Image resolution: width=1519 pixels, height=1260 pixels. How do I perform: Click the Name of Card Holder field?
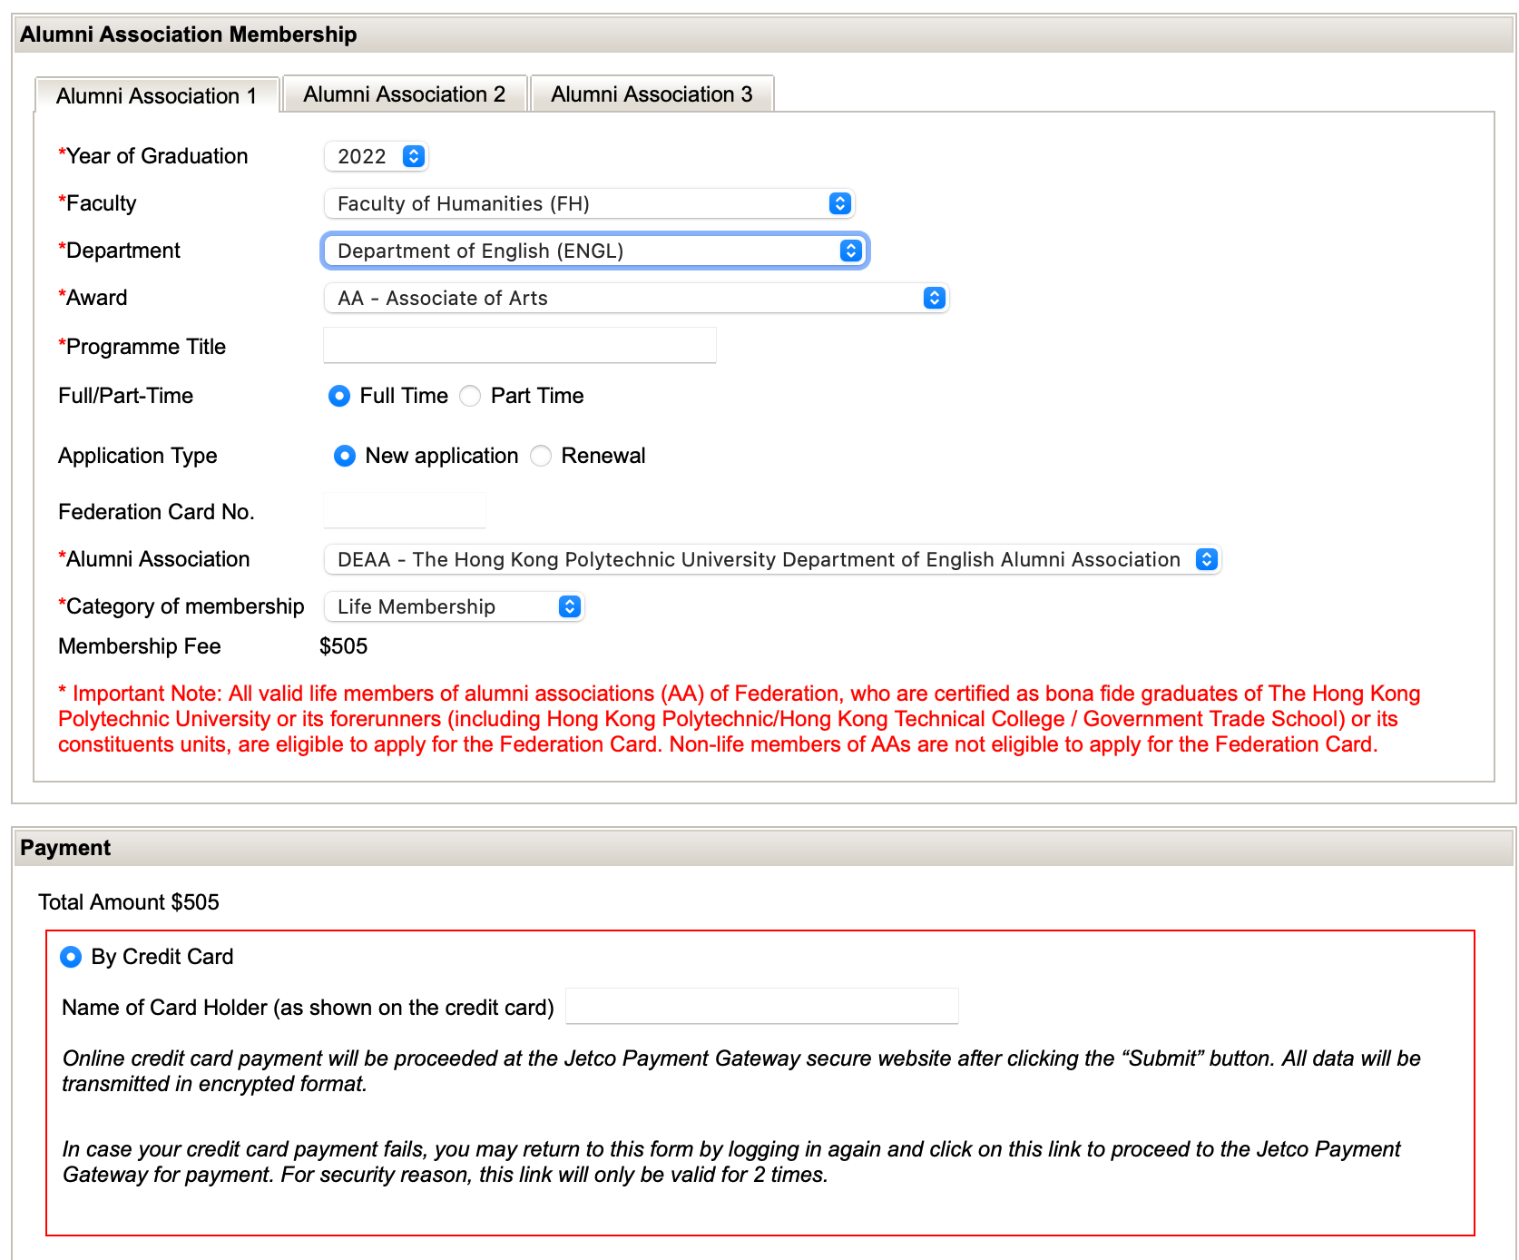tap(762, 1006)
